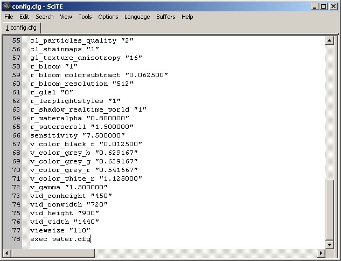Minimize the SciTE window
Viewport: 341px width, 261px height.
pos(315,6)
